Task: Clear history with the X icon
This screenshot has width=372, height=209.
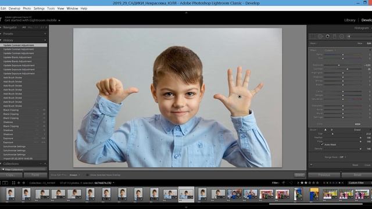Action: pyautogui.click(x=45, y=40)
